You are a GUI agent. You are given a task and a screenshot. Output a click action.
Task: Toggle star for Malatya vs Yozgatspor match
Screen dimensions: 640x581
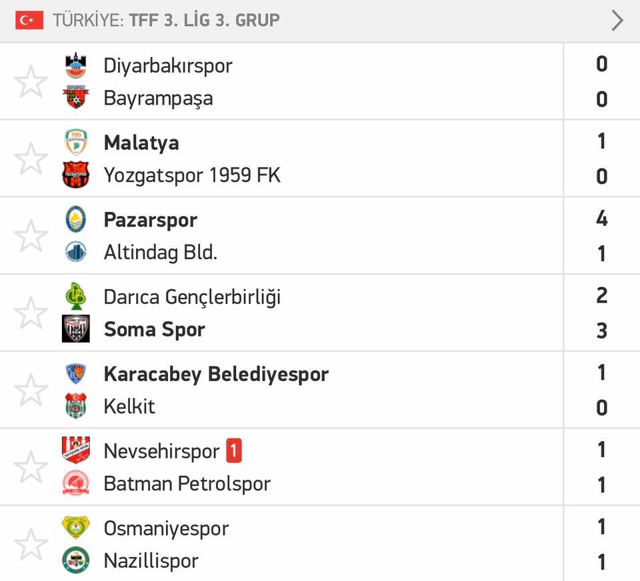31,159
